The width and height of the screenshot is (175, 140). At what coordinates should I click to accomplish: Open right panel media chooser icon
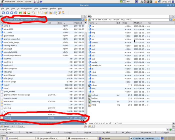click(x=89, y=20)
